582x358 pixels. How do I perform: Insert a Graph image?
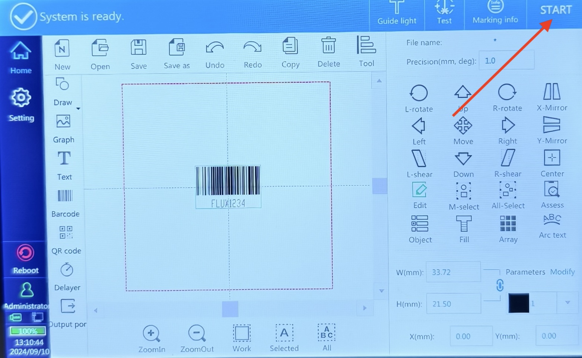(64, 129)
